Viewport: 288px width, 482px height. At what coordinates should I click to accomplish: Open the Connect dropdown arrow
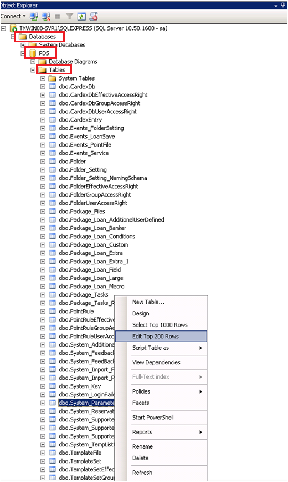pos(24,16)
